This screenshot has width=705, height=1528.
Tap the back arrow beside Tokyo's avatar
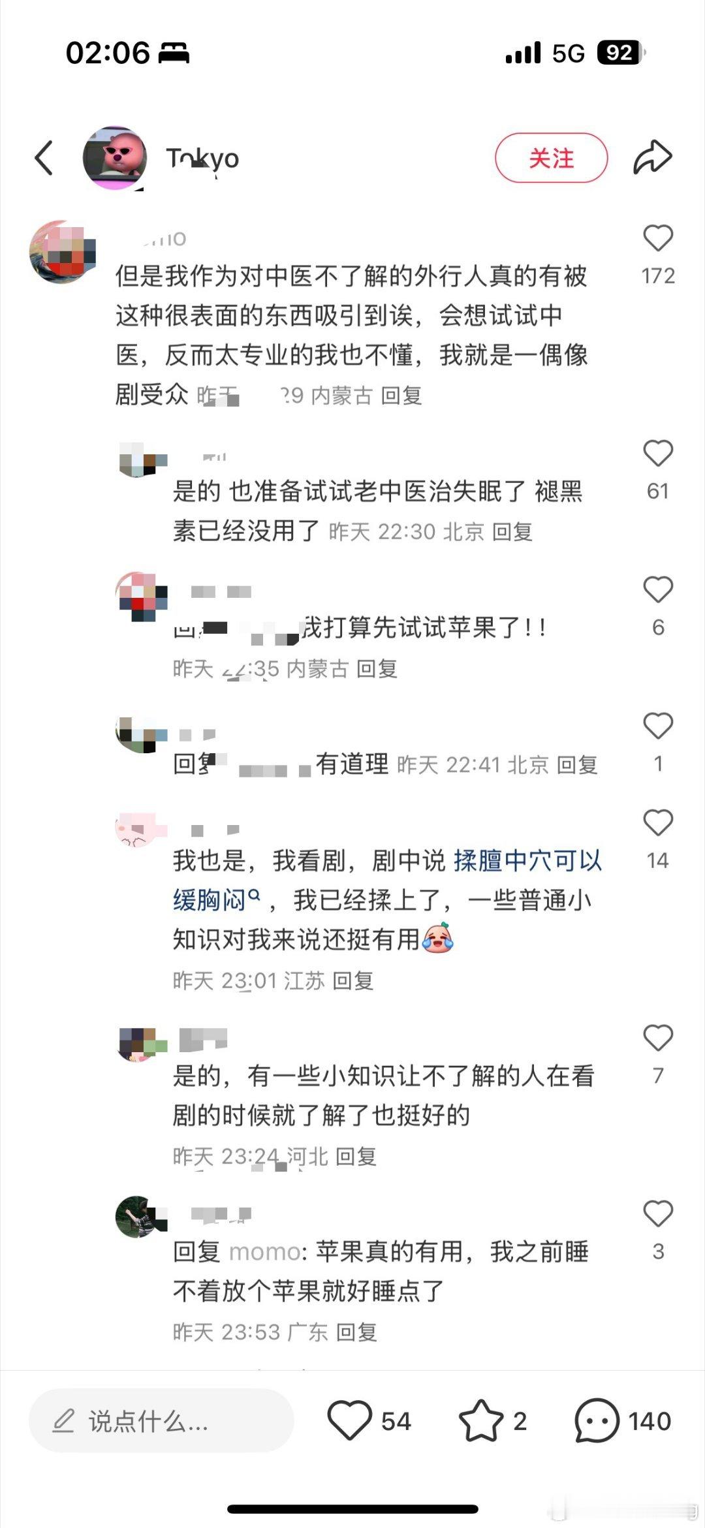pyautogui.click(x=44, y=158)
